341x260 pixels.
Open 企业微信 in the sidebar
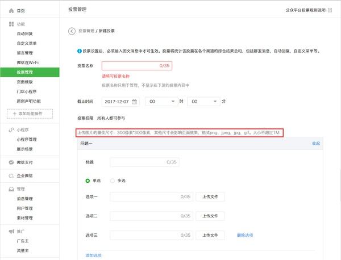pyautogui.click(x=25, y=175)
